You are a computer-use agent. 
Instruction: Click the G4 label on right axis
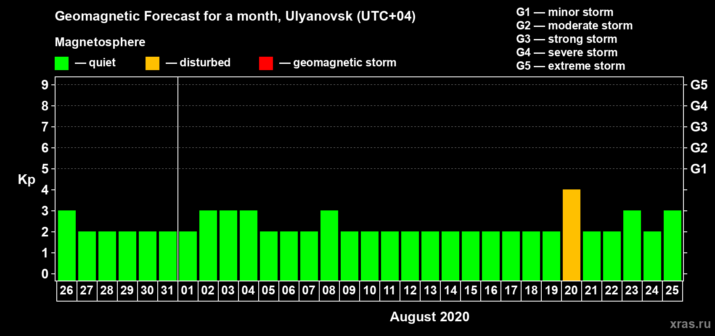coord(699,106)
